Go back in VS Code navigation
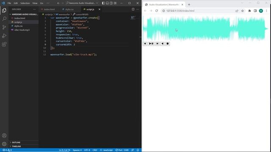 point(58,3)
